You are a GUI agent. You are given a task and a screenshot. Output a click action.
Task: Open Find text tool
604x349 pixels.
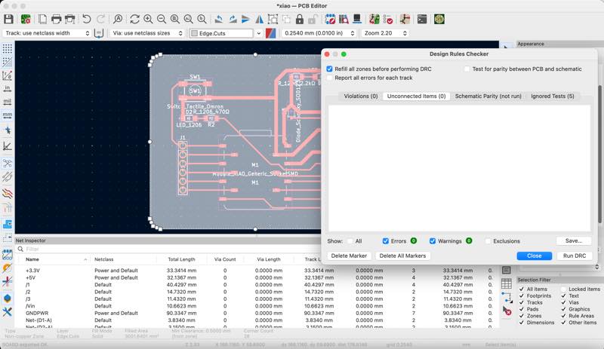click(x=118, y=19)
